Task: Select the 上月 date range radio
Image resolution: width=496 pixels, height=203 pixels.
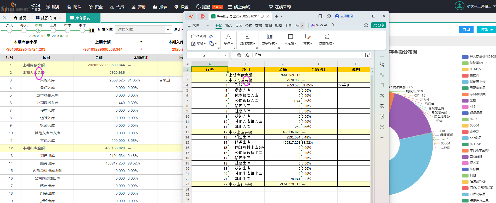Action: tap(53, 30)
